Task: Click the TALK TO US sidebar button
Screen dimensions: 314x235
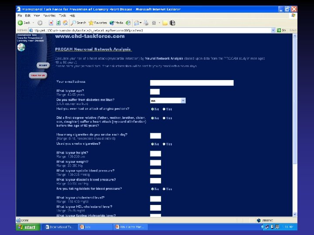Action: 38,75
